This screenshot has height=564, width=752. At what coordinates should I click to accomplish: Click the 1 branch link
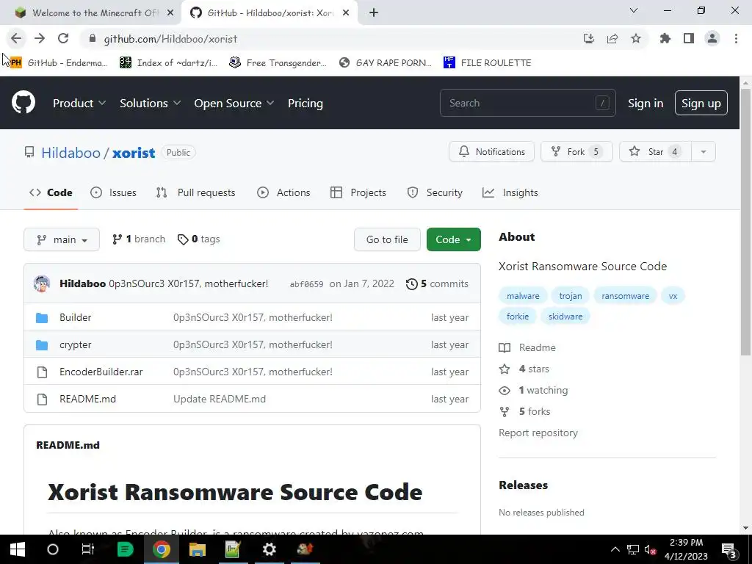coord(139,239)
